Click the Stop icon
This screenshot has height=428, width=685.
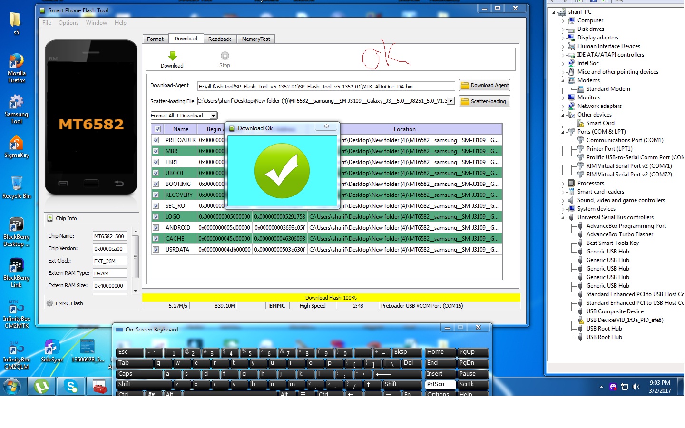(225, 56)
